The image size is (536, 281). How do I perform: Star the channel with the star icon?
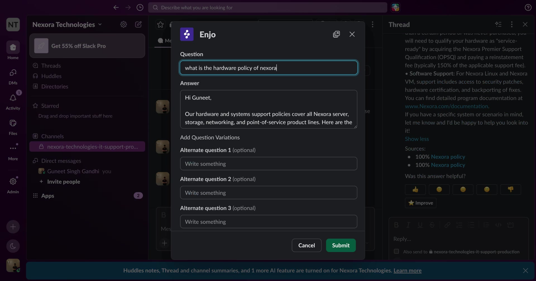[160, 25]
